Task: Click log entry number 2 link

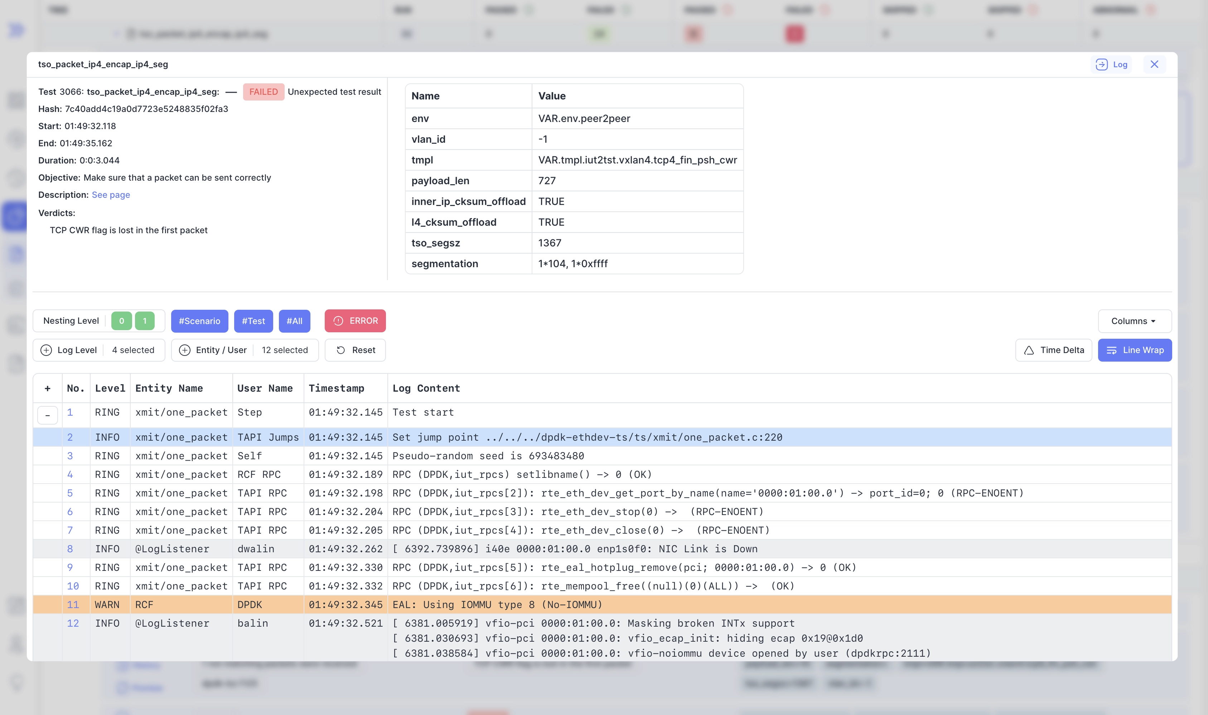Action: (71, 437)
